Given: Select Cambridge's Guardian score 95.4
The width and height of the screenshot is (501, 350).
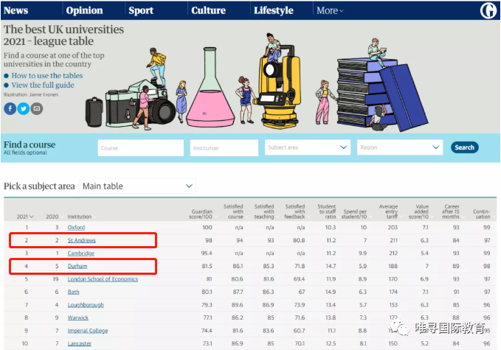Looking at the screenshot, I should tap(207, 253).
